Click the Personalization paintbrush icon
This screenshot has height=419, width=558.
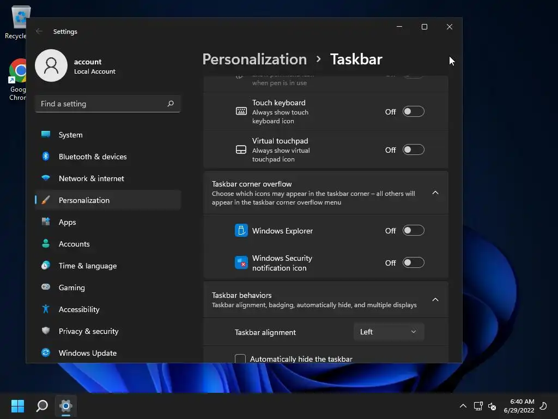pos(46,200)
